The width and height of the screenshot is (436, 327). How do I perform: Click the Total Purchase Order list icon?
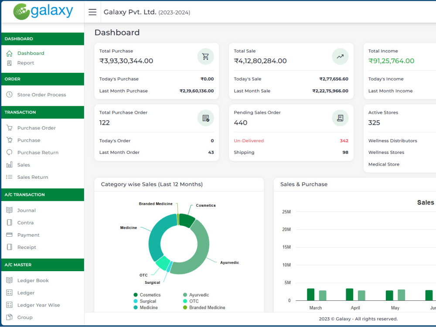pos(205,118)
